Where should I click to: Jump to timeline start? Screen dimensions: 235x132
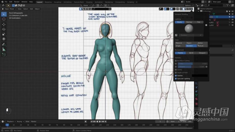(91, 121)
